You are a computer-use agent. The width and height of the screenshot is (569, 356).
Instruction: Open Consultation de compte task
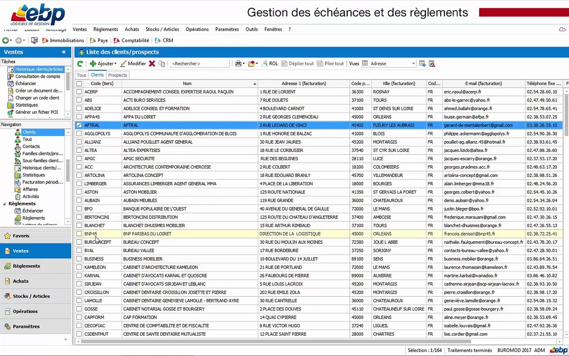click(38, 76)
